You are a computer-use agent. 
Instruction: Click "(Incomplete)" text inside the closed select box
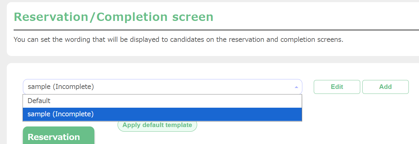pyautogui.click(x=73, y=87)
